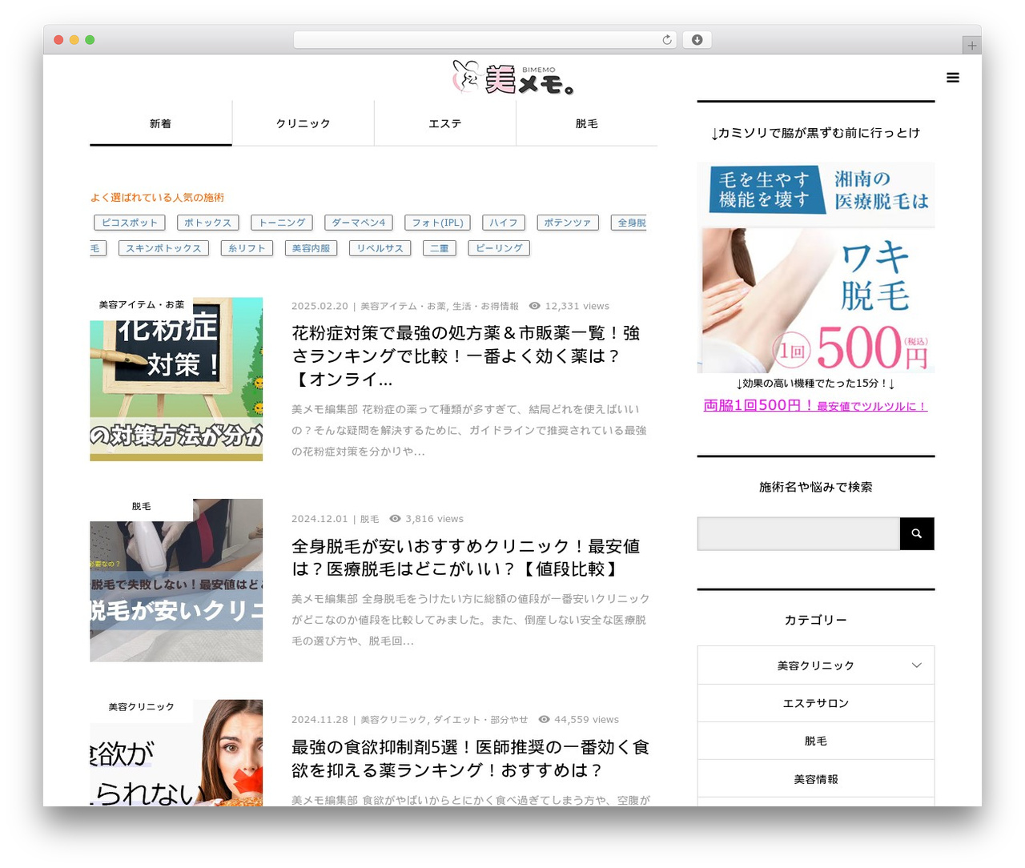Screen dimensions: 1025x868
Task: Select the スキンボトックス tag
Action: pos(163,248)
